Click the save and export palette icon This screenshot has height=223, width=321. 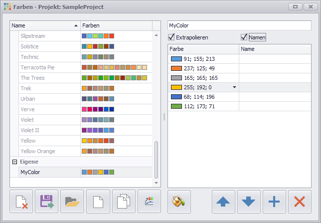pos(47,202)
